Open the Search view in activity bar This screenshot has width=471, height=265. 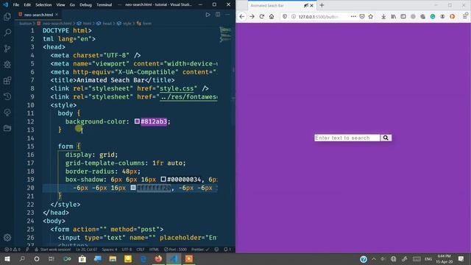7,32
